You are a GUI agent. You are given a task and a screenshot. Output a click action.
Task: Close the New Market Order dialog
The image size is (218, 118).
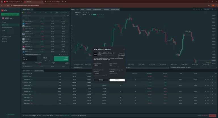tap(124, 49)
